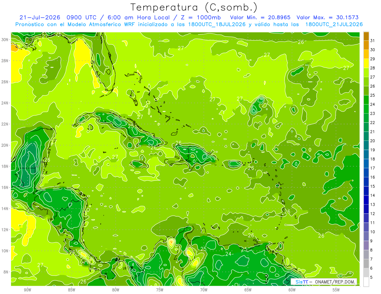Click the 80W longitude axis label
381x294 pixels.
(116, 290)
